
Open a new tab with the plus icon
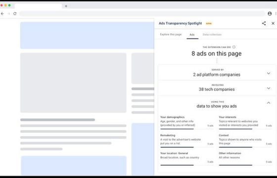[66, 6]
